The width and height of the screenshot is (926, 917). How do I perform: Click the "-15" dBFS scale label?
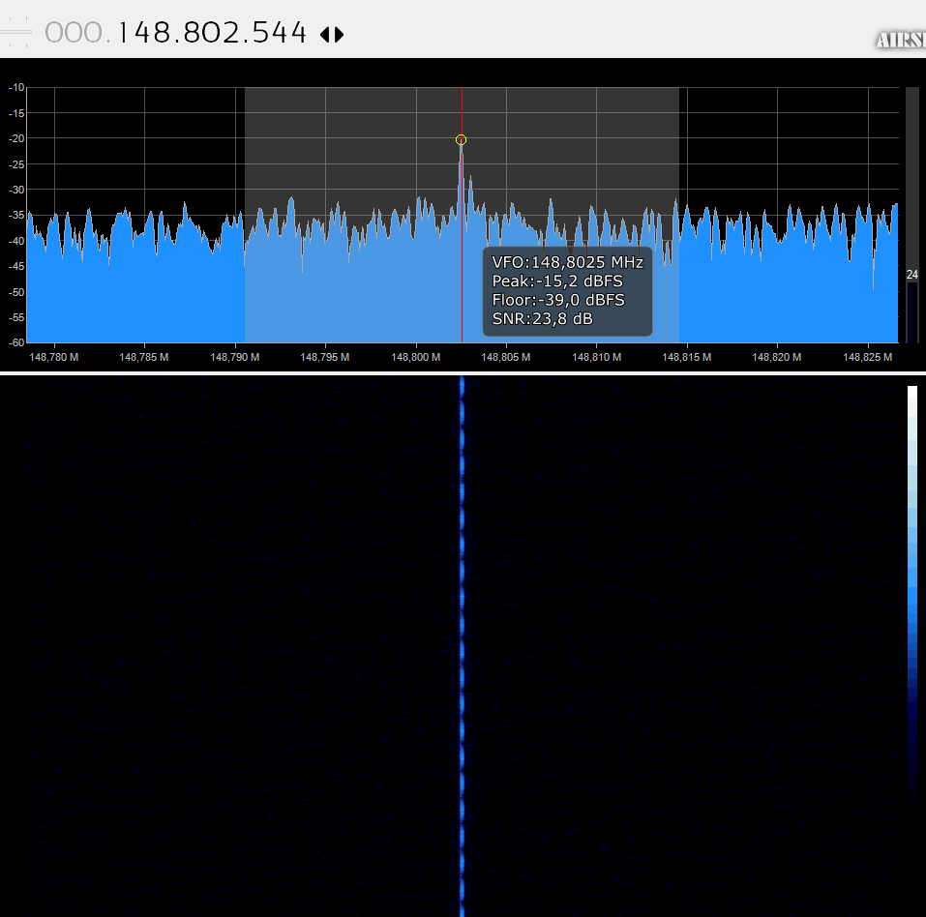tap(16, 113)
